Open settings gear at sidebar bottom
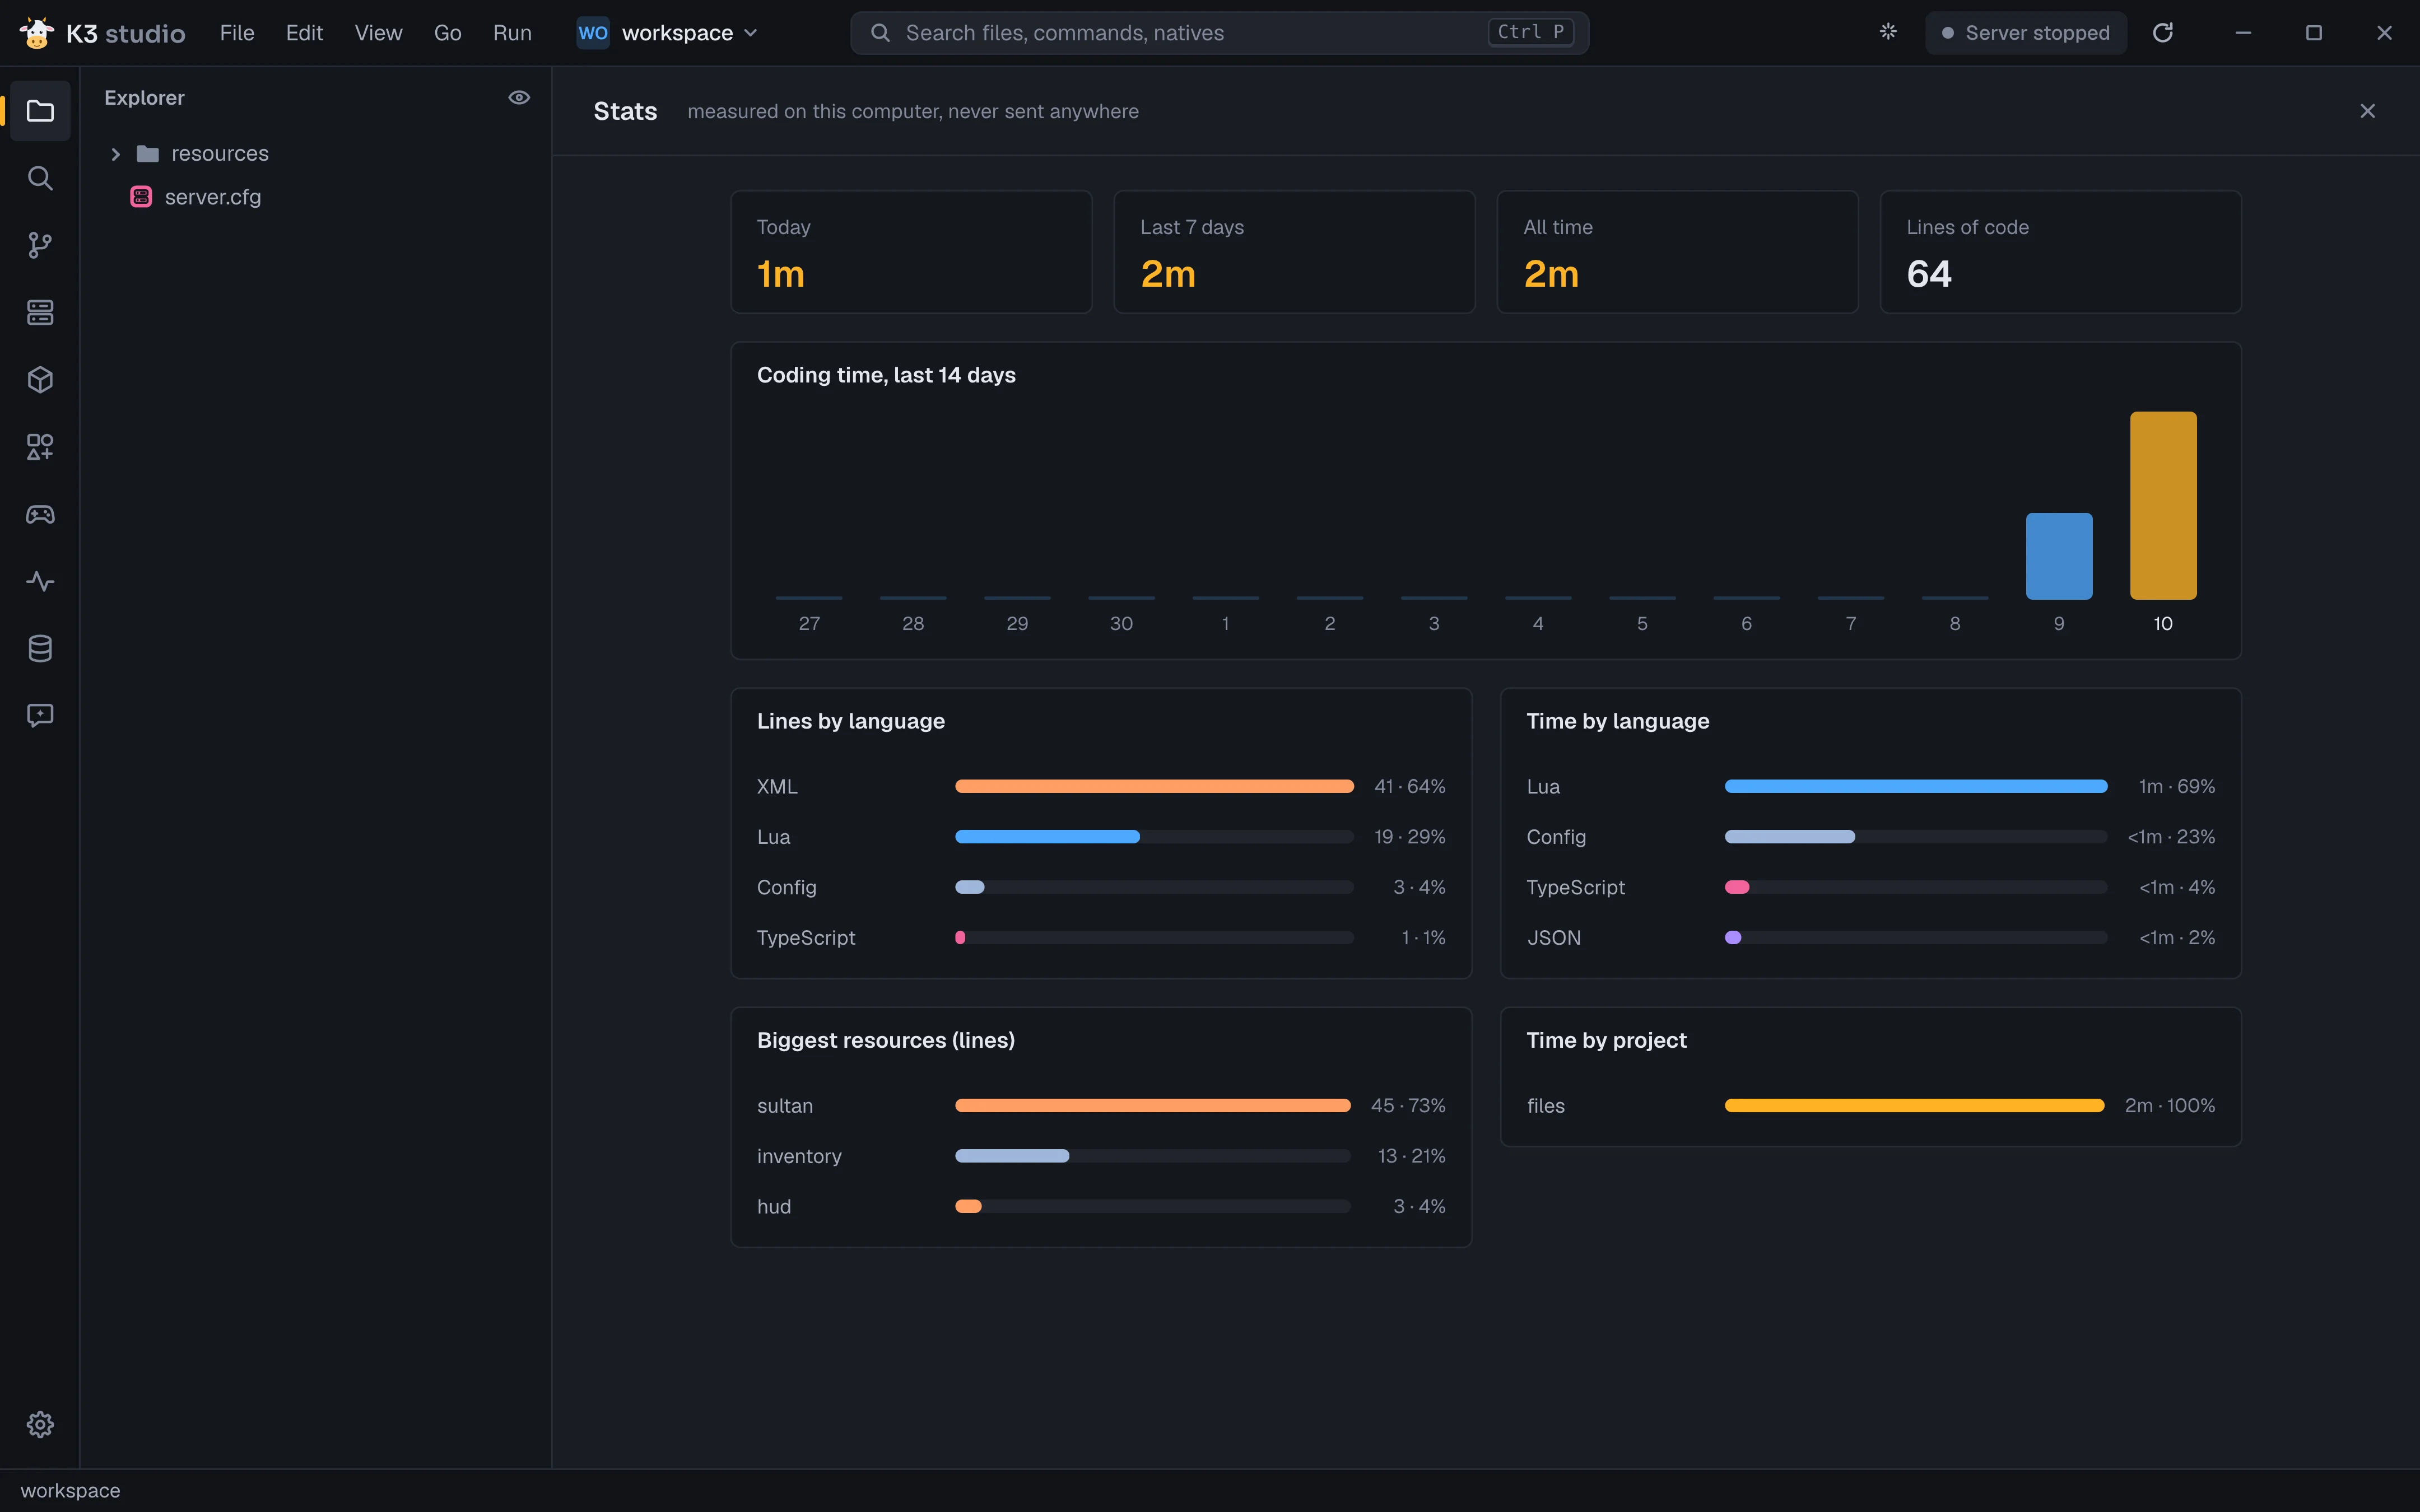This screenshot has width=2420, height=1512. pos(40,1424)
